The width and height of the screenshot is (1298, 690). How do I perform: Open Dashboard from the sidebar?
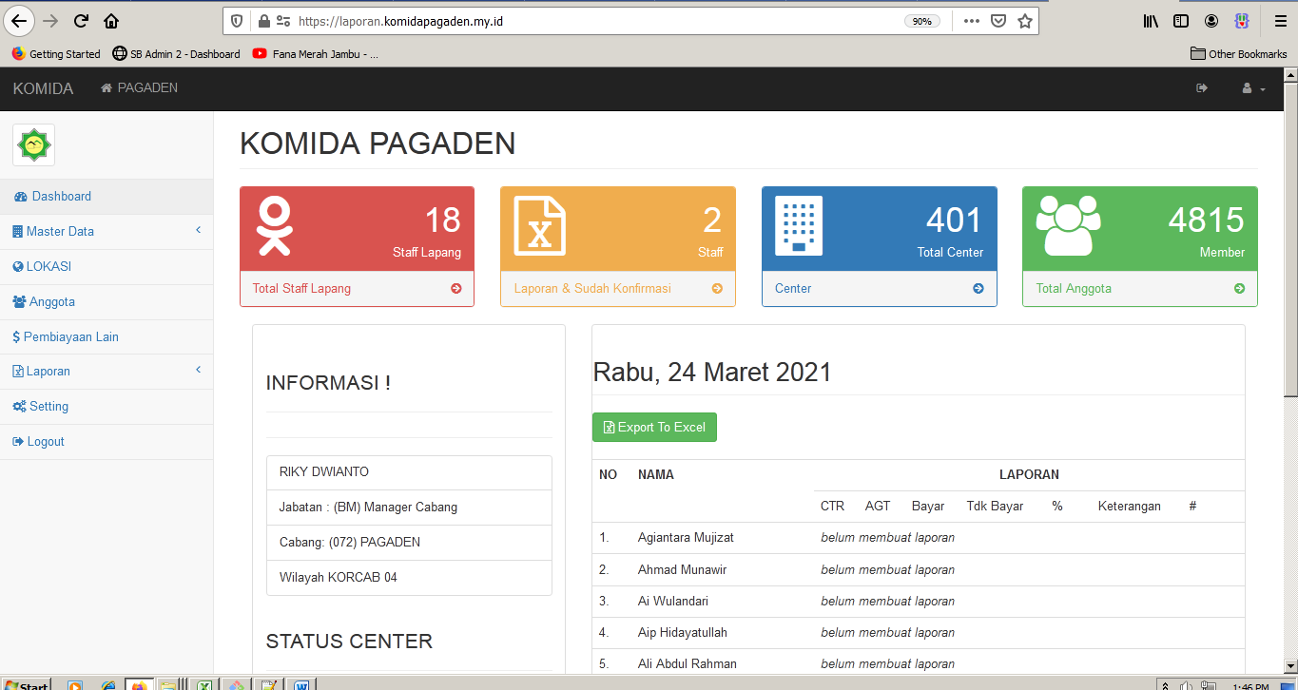[x=61, y=197]
